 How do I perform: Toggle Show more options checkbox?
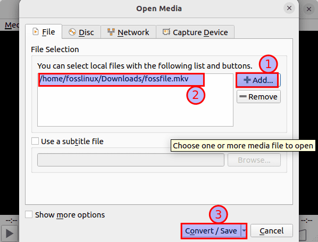point(29,214)
